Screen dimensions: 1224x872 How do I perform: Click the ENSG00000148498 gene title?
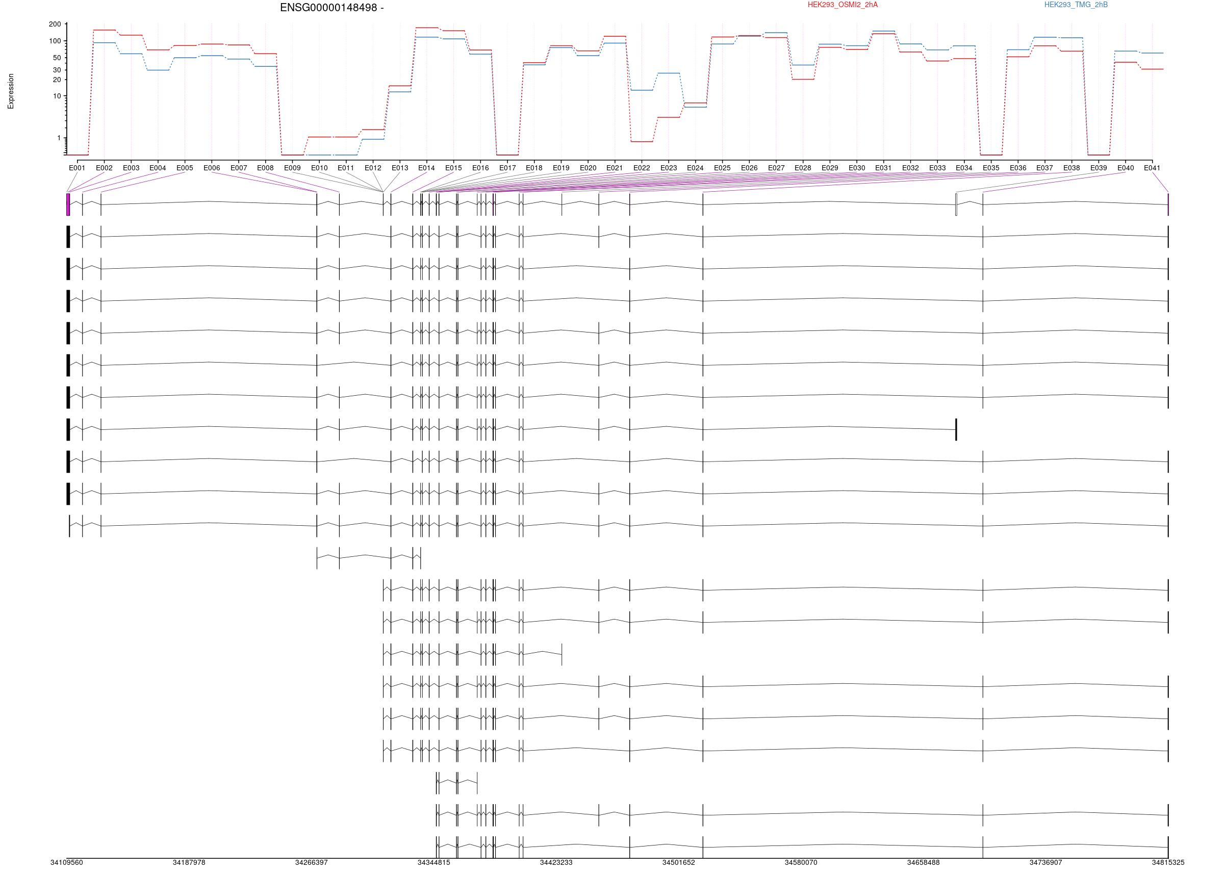pos(332,8)
